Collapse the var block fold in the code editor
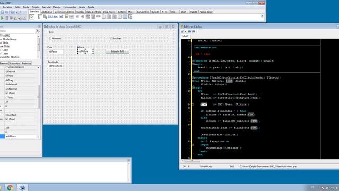The width and height of the screenshot is (339, 191). (x=193, y=81)
